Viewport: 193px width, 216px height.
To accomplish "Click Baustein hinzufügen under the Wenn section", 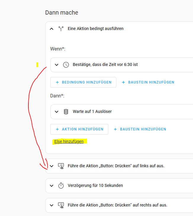I will pyautogui.click(x=148, y=82).
